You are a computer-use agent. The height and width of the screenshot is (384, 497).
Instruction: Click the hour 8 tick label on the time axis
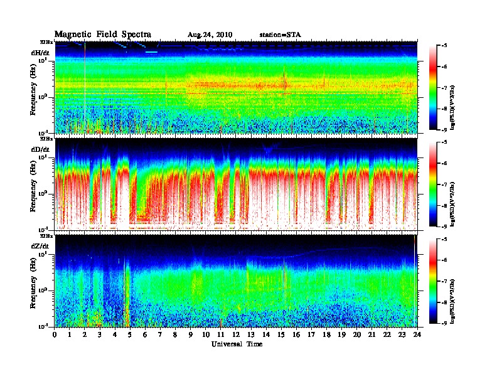click(x=175, y=334)
